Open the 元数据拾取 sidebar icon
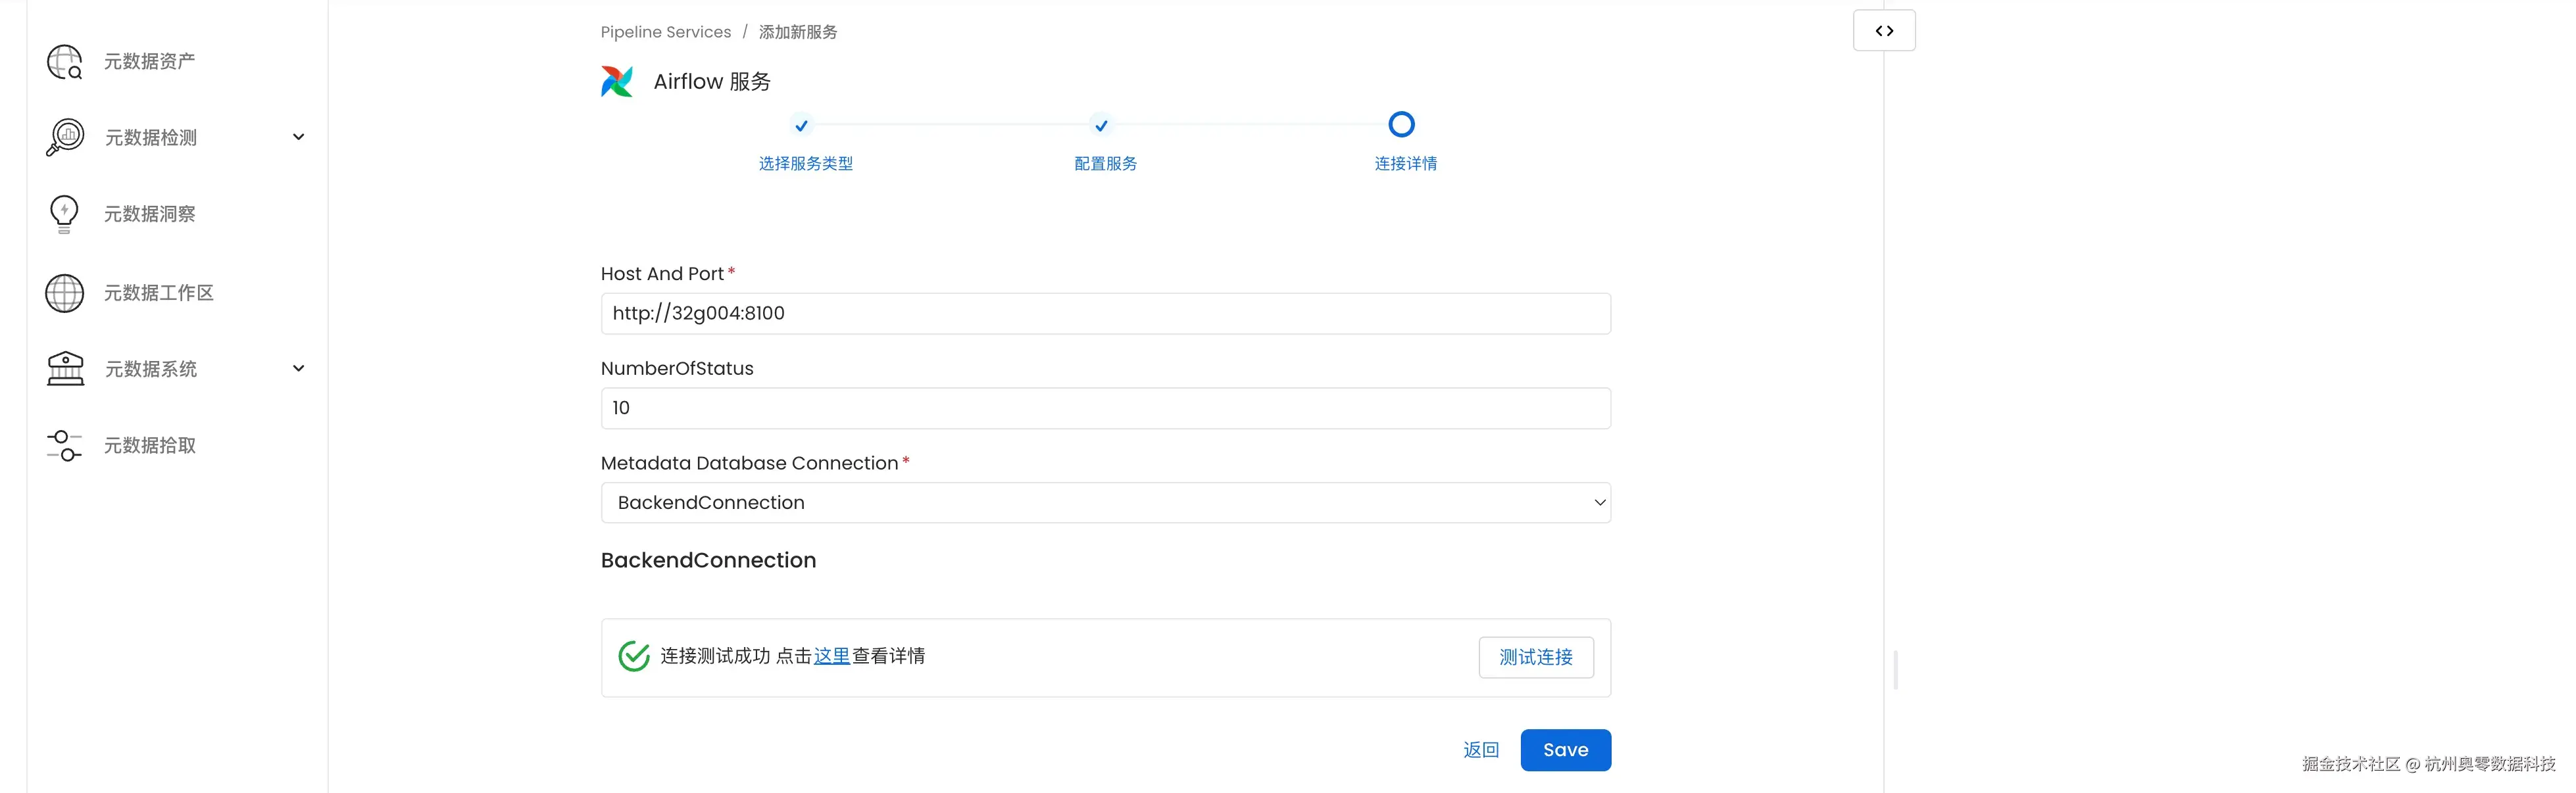 [x=64, y=445]
